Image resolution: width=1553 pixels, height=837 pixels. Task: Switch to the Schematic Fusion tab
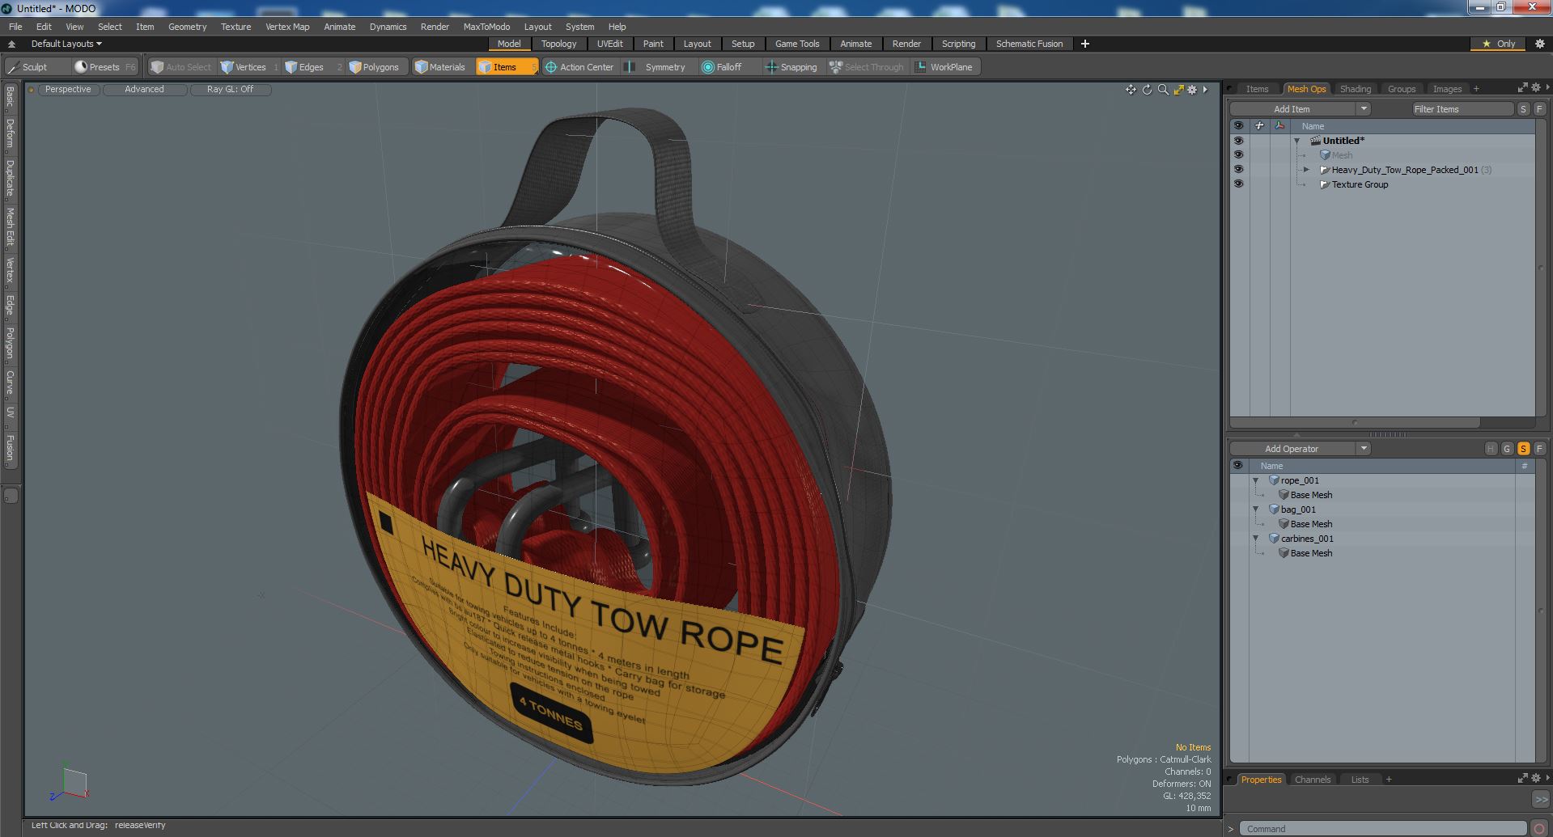(1029, 44)
